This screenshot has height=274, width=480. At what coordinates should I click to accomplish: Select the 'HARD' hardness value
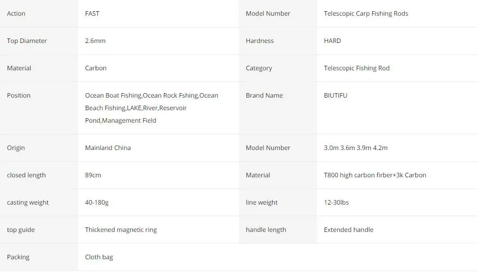[x=332, y=41]
